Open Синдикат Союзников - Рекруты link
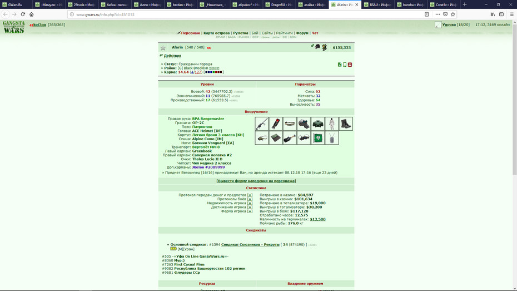 250,244
